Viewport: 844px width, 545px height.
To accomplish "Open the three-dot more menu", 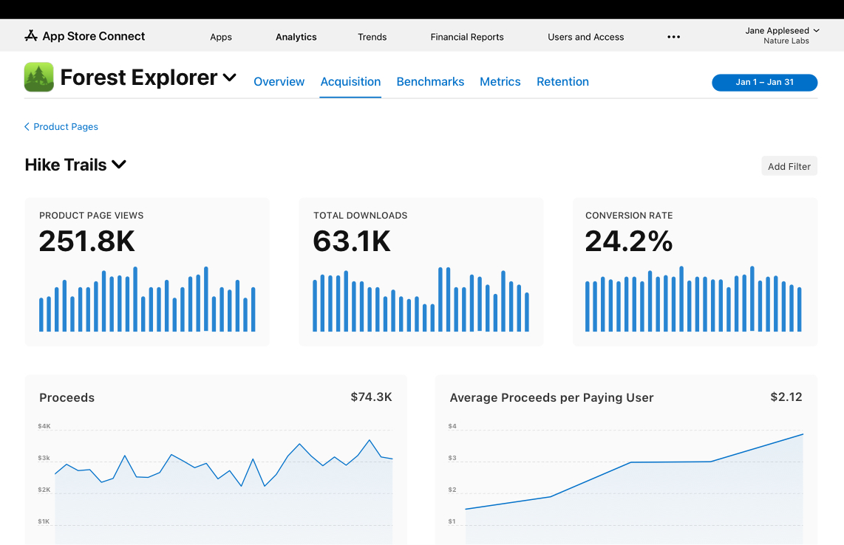I will click(x=673, y=37).
